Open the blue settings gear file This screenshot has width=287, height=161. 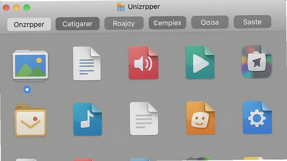click(x=257, y=117)
